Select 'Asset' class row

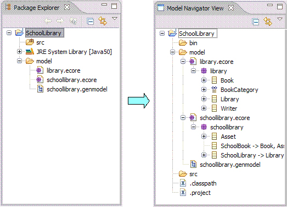228,137
